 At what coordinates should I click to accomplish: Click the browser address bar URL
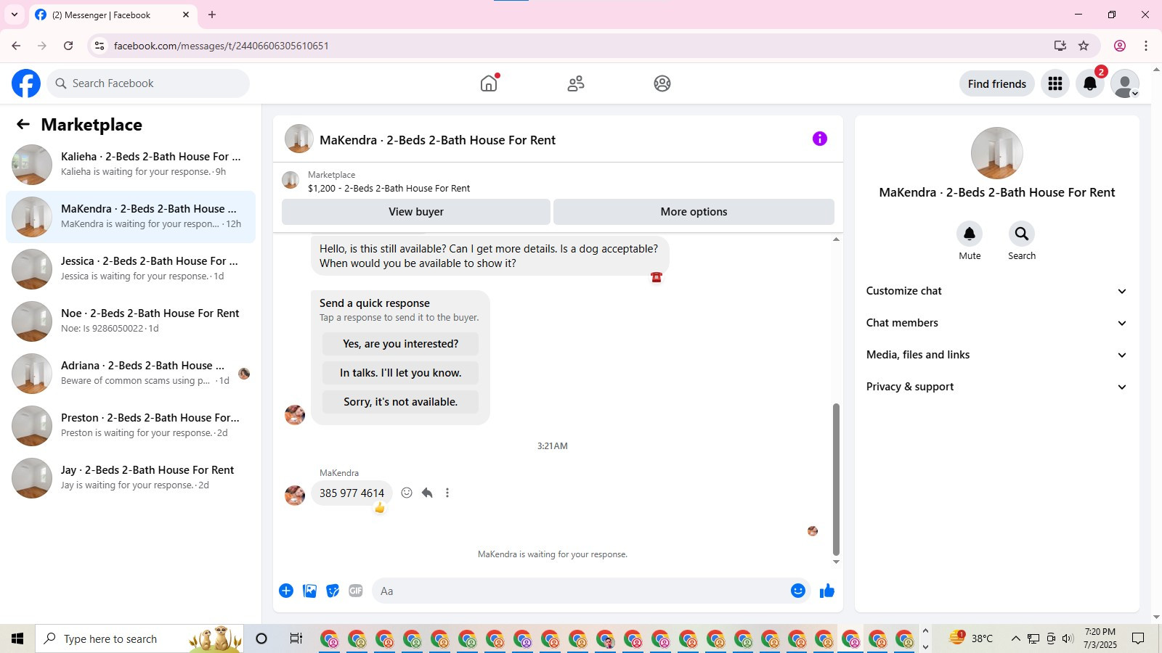(x=221, y=46)
